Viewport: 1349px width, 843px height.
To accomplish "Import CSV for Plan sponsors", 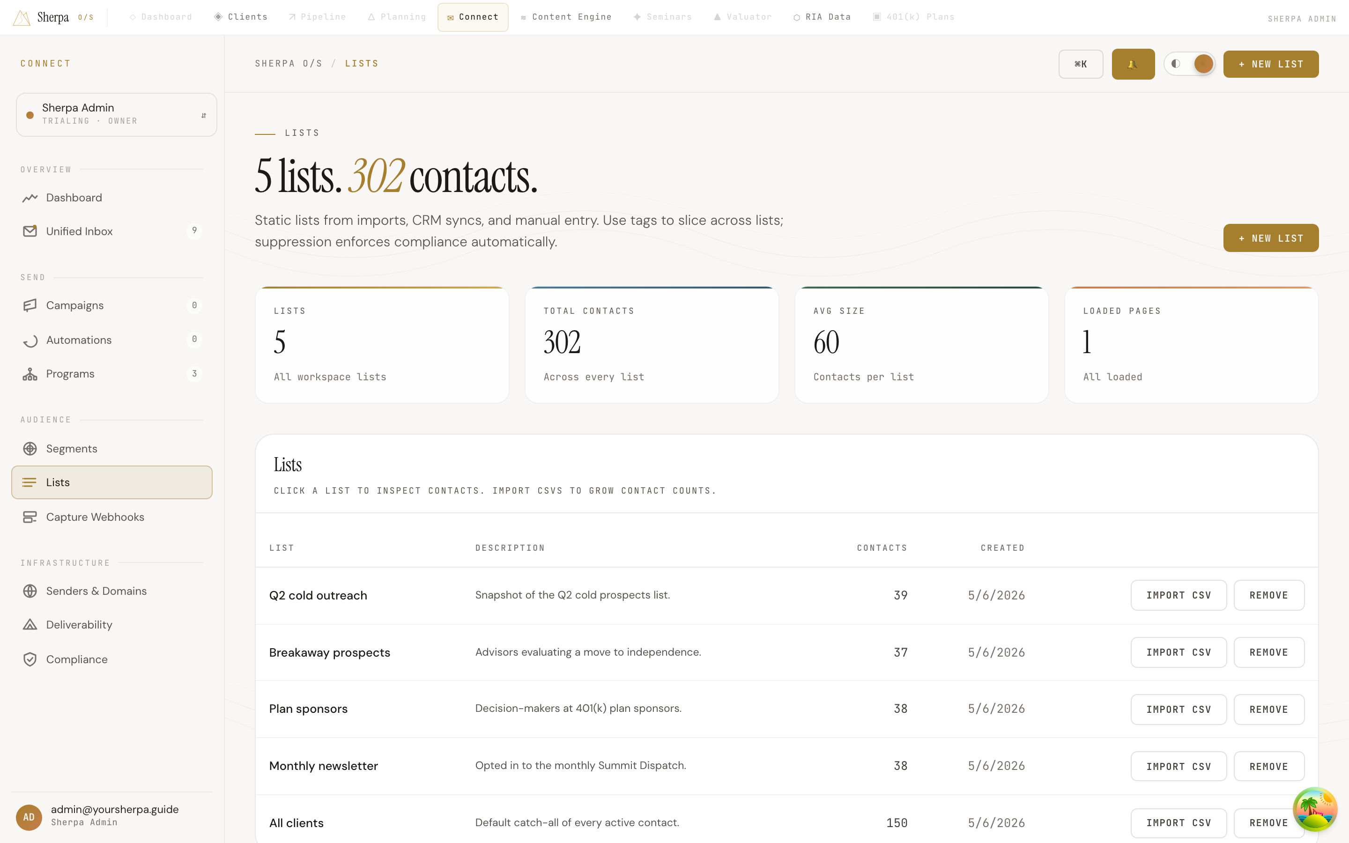I will pos(1179,709).
